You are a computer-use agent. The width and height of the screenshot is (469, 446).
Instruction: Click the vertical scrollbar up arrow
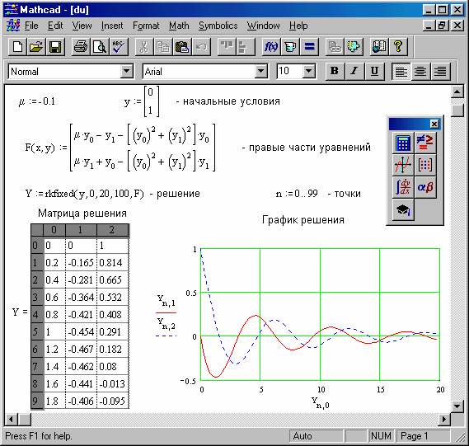click(457, 92)
